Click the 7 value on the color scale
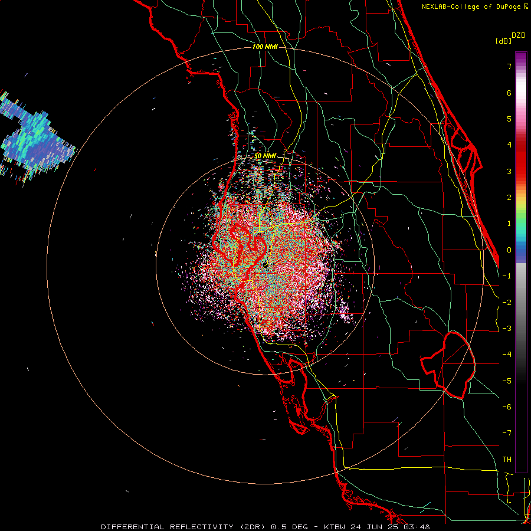This screenshot has height=531, width=531. tap(509, 66)
